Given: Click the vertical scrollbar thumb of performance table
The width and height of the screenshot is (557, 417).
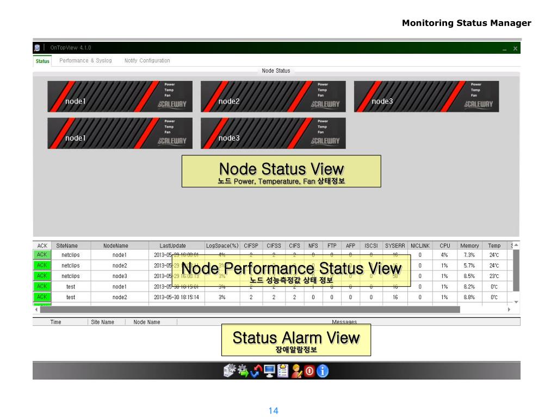Looking at the screenshot, I should (516, 270).
